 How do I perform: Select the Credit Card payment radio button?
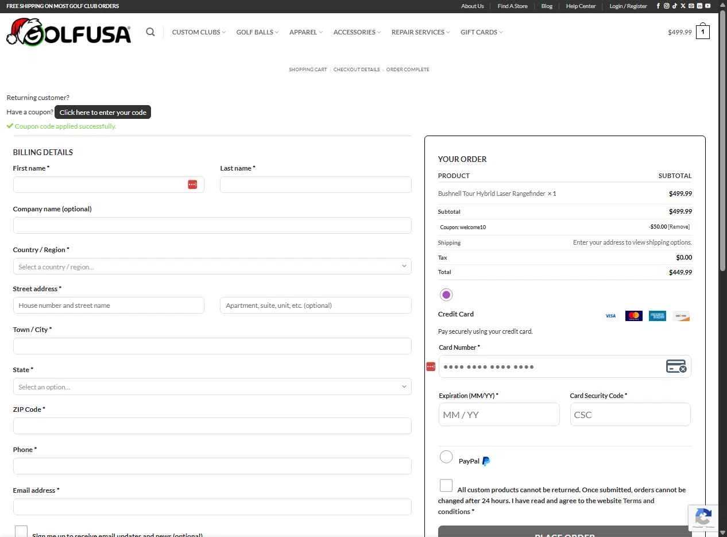446,295
